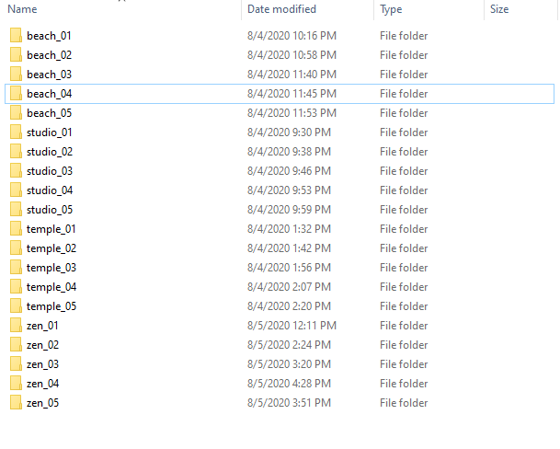Image resolution: width=560 pixels, height=449 pixels.
Task: Select the beach_02 folder name
Action: (x=50, y=55)
